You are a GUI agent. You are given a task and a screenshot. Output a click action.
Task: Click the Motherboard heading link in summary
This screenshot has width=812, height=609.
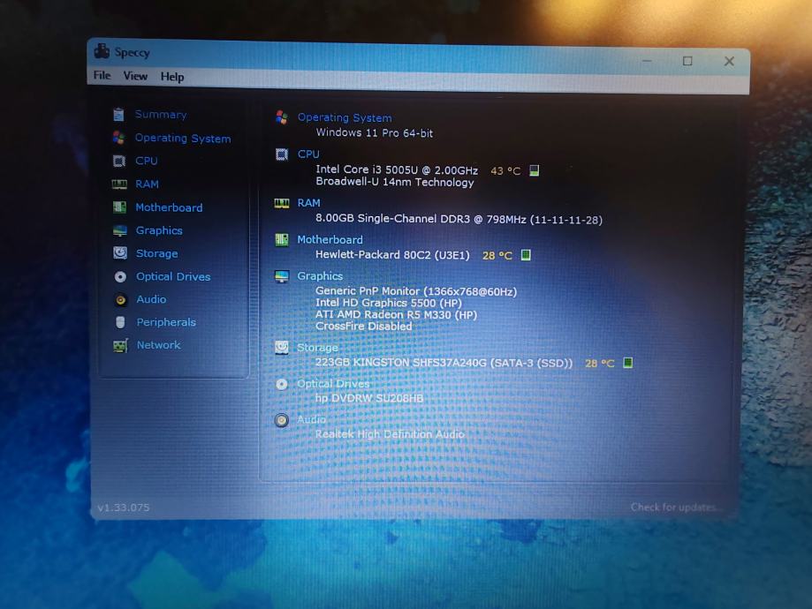[x=330, y=239]
